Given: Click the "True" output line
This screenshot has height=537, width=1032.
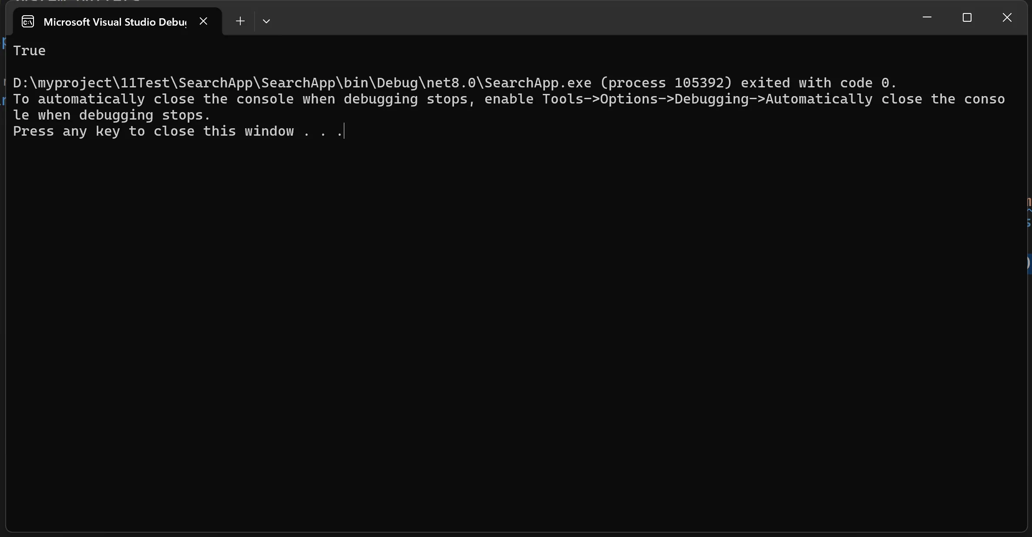Looking at the screenshot, I should point(29,51).
